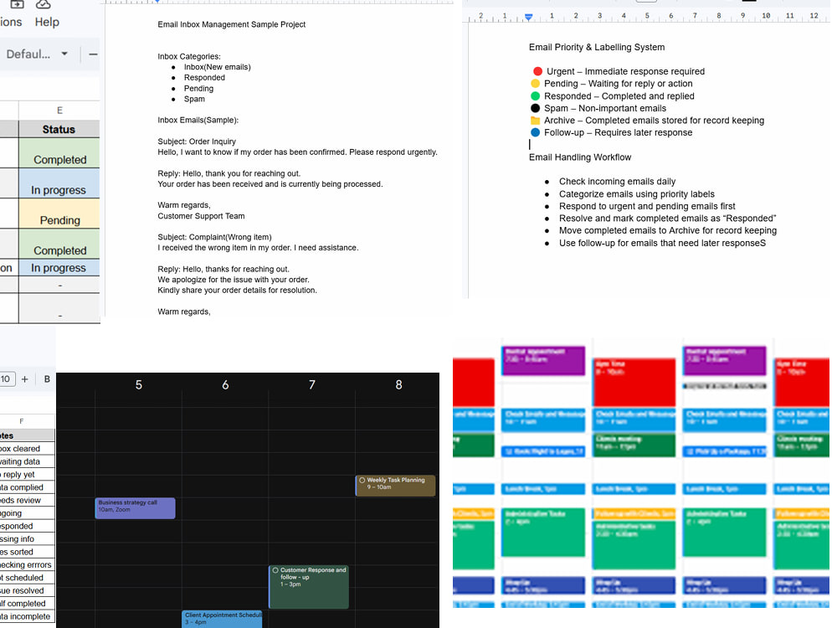Select the 'eds review' notes cell
837x628 pixels.
point(27,501)
